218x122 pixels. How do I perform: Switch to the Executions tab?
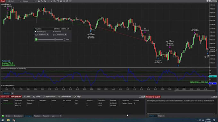click(x=18, y=116)
